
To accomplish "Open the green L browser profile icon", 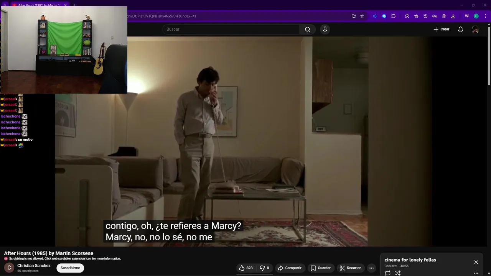I will point(476,16).
